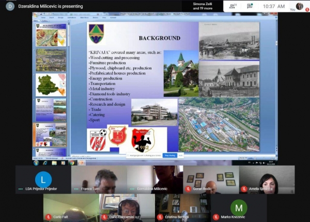Click the red 1954 club crest on slide
This screenshot has width=310, height=222.
[x=117, y=136]
